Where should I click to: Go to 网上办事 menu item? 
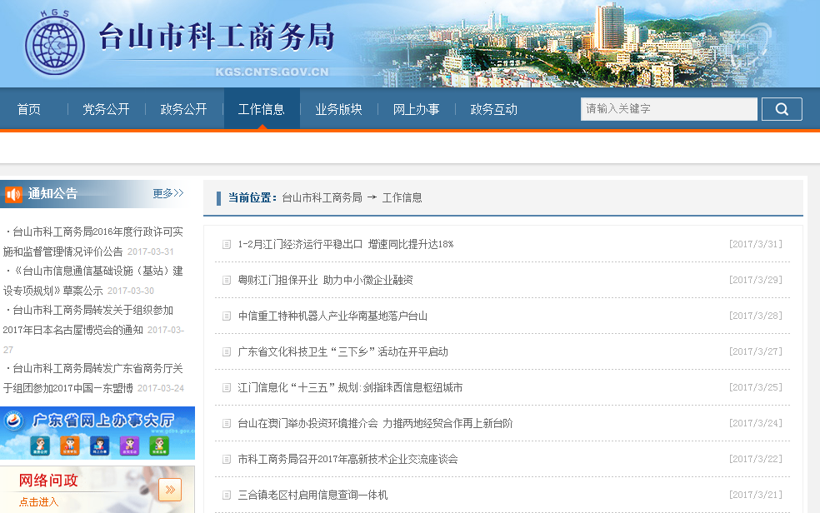click(416, 109)
